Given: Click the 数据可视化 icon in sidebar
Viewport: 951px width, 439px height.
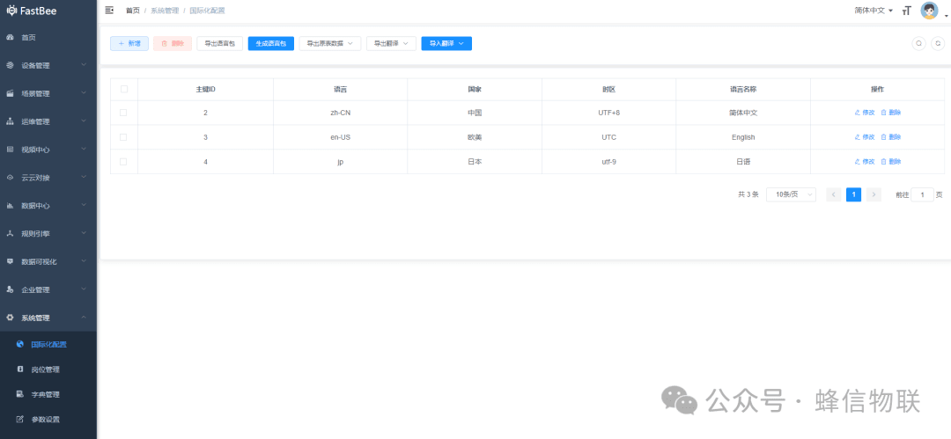Looking at the screenshot, I should [x=10, y=261].
